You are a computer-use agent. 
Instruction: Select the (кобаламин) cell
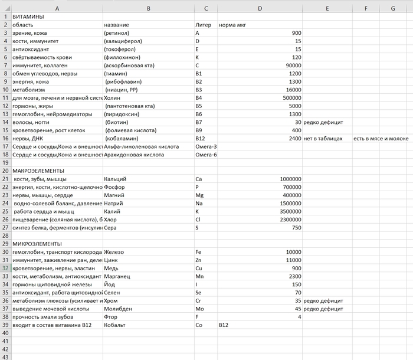tap(149, 139)
